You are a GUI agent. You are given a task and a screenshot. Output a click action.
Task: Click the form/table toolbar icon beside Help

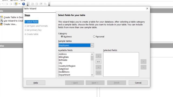pos(16,4)
